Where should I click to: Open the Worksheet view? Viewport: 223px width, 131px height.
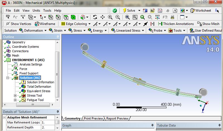pos(201,11)
